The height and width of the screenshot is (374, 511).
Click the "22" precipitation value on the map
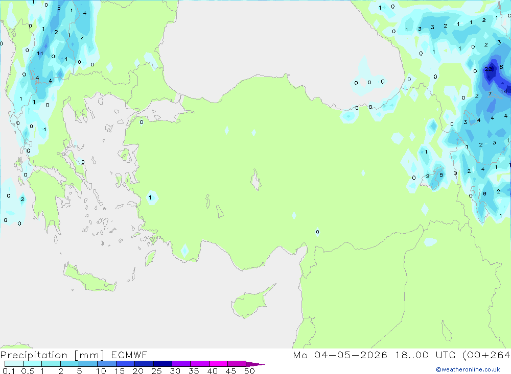[x=488, y=69]
